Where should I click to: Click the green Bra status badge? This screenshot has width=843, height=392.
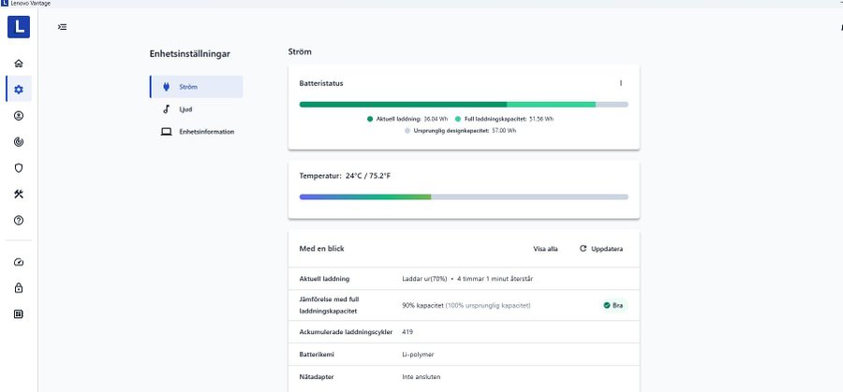(614, 305)
